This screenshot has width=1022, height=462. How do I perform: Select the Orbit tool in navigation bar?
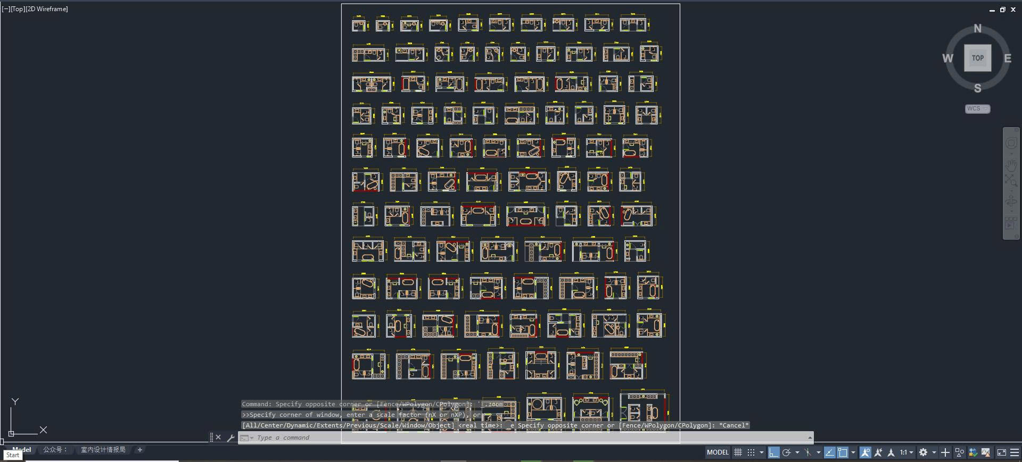1011,201
